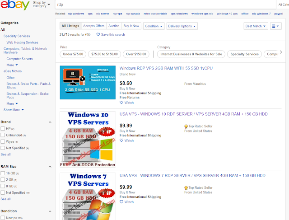This screenshot has width=289, height=220.
Task: Check the Not Specified RAM size checkbox
Action: (x=3, y=192)
